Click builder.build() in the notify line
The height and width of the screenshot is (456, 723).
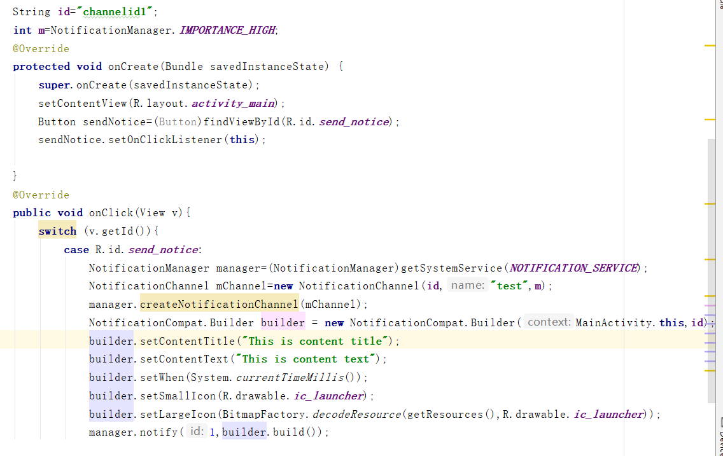point(272,432)
